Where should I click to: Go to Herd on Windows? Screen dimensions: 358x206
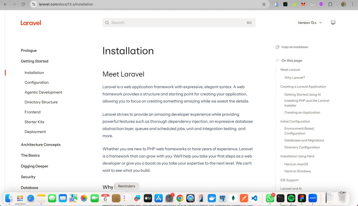click(297, 171)
